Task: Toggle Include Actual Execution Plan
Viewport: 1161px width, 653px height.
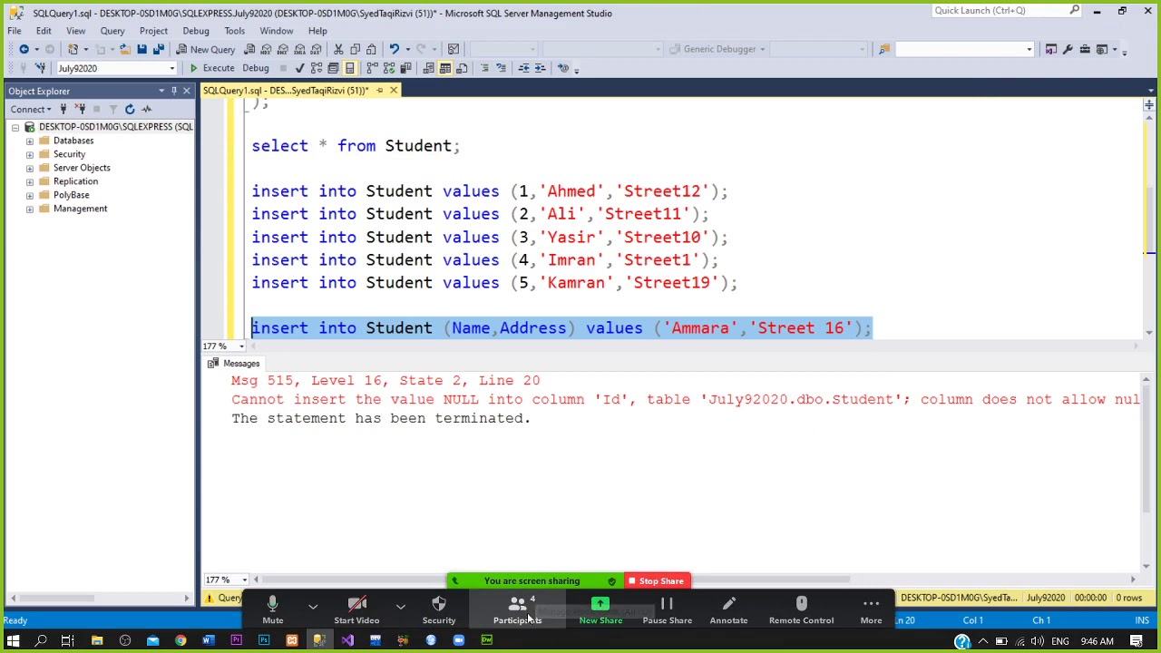Action: click(x=372, y=68)
